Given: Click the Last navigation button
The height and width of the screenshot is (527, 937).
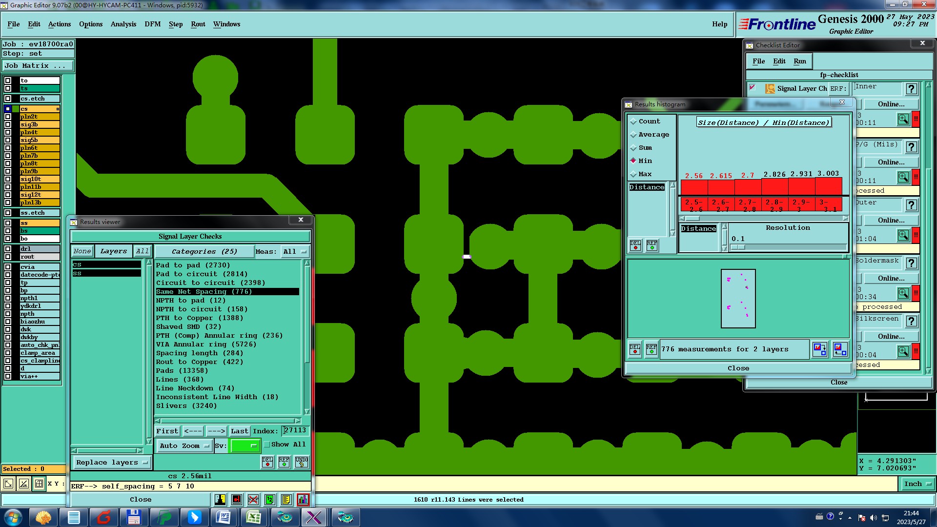Looking at the screenshot, I should [239, 431].
